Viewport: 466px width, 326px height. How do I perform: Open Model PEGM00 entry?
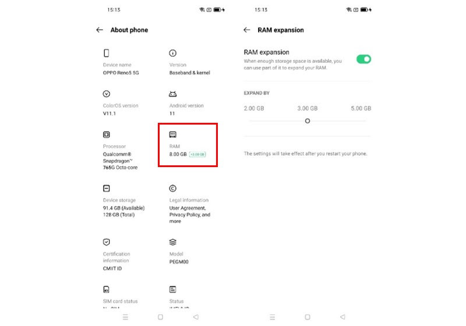tap(179, 258)
